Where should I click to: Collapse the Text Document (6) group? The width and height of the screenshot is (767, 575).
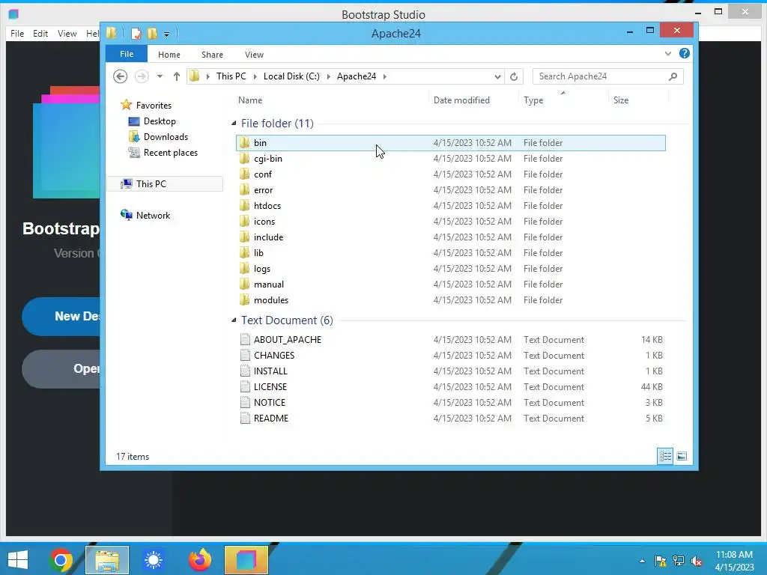point(234,320)
